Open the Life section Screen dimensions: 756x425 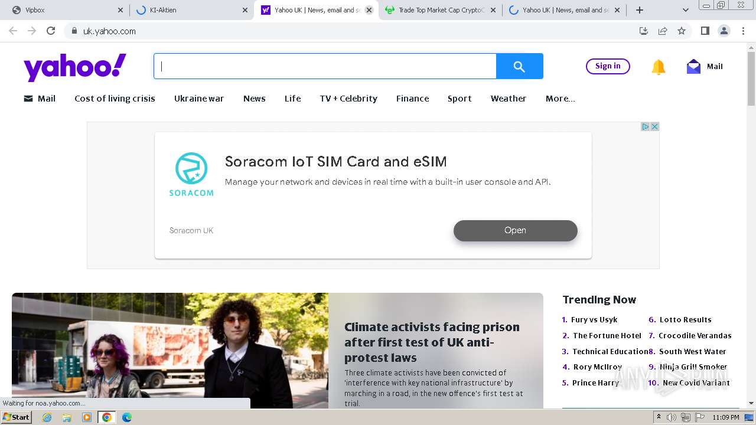[x=293, y=99]
